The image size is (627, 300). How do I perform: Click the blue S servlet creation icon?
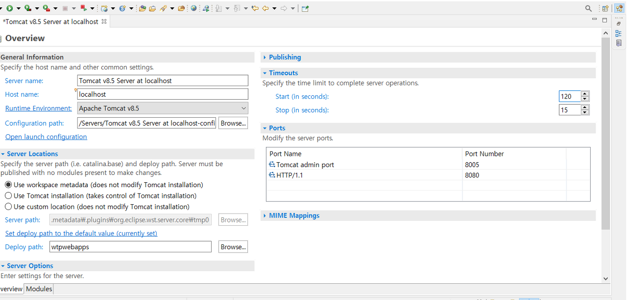click(x=122, y=8)
